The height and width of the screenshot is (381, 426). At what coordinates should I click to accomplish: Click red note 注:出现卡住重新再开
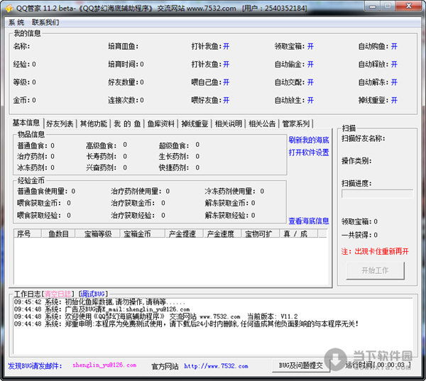point(375,251)
